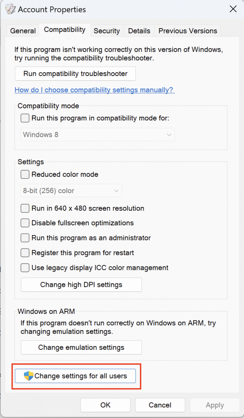Toggle Use legacy display ICC color management
Screen dimensions: 244x418
25,268
